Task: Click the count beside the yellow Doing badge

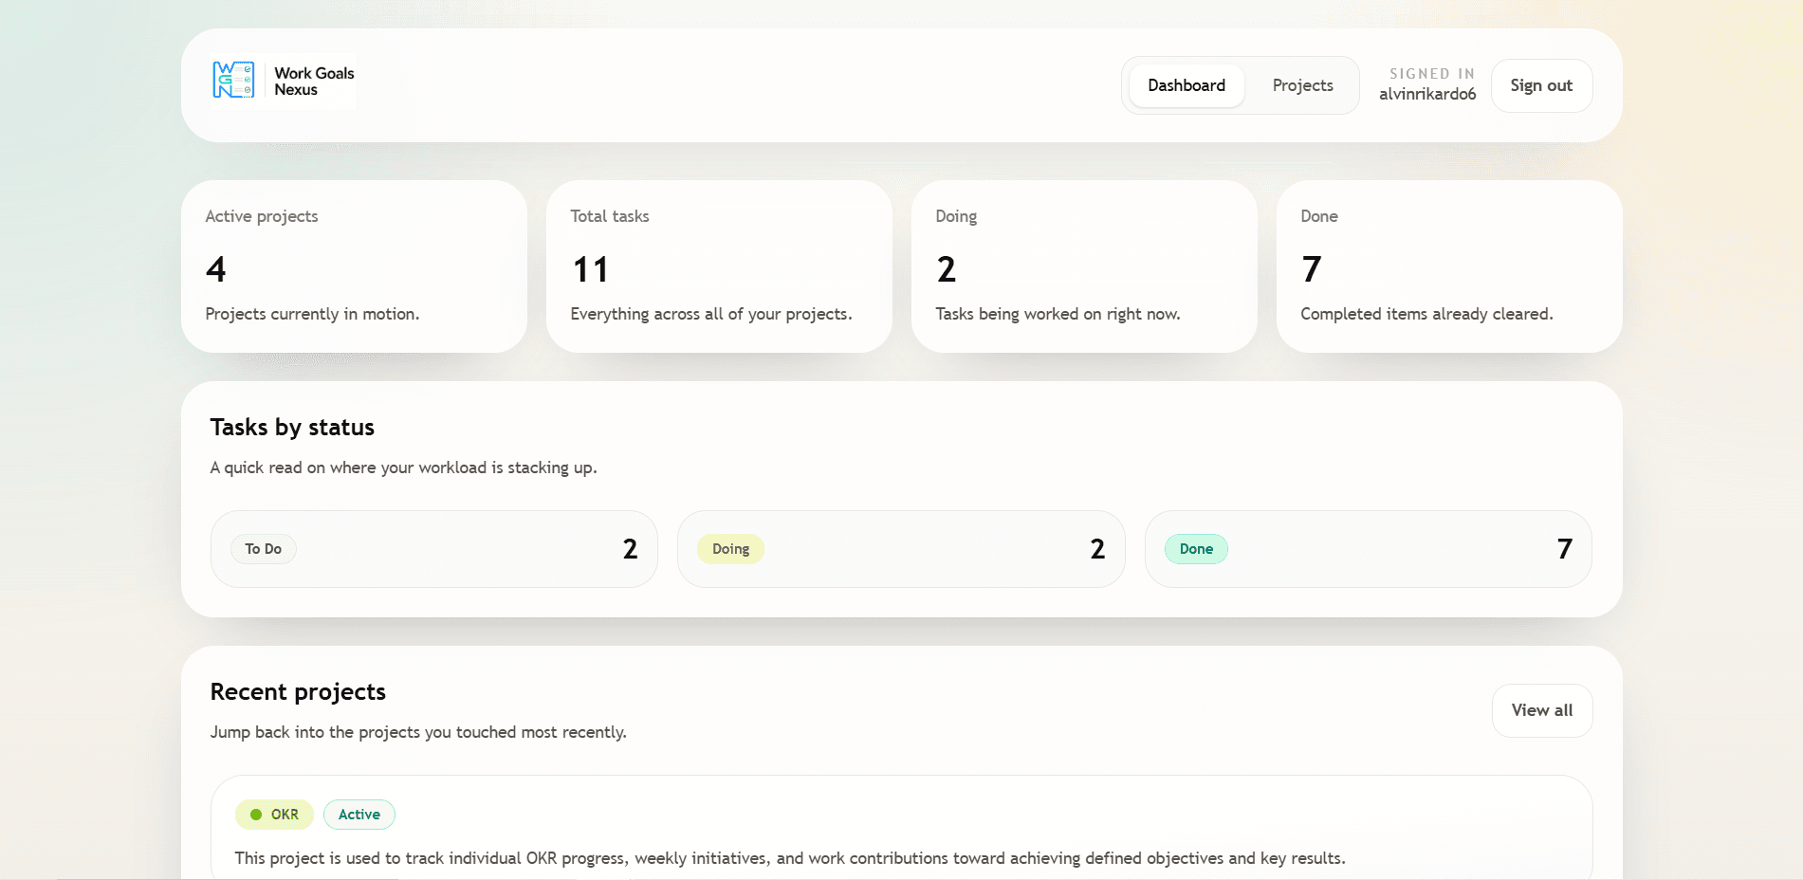Action: tap(1098, 549)
